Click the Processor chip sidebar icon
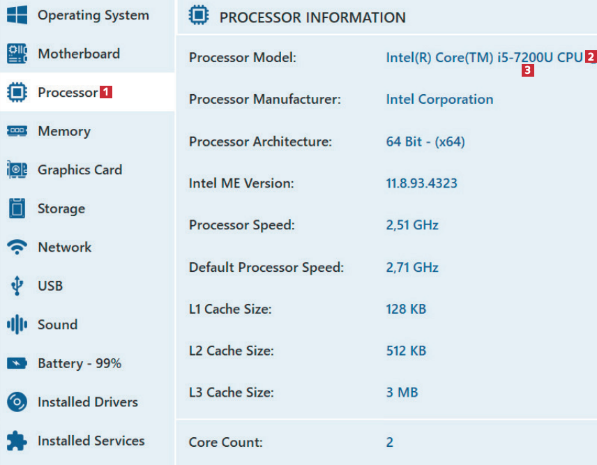Screen dimensions: 597x465 17,92
